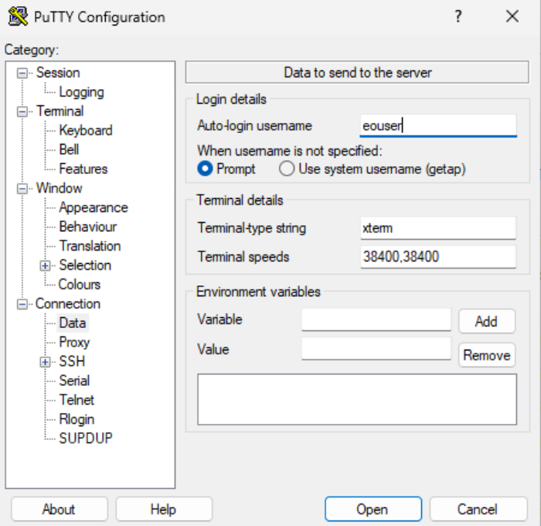This screenshot has height=526, width=541.
Task: Click the Auto-login username field
Action: (437, 125)
